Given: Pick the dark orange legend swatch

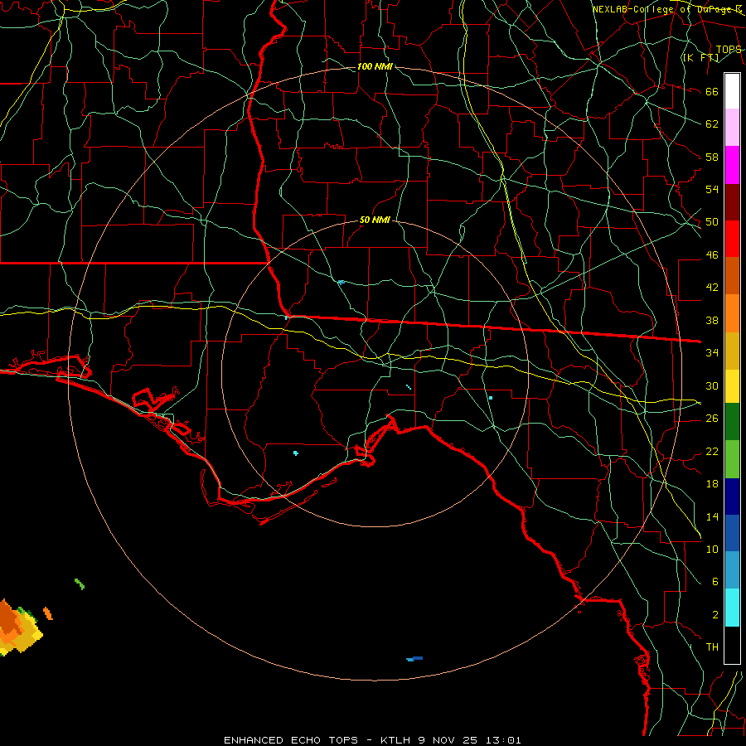Looking at the screenshot, I should point(732,275).
